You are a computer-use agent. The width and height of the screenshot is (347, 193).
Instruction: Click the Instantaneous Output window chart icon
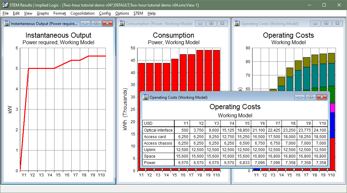tap(7, 23)
